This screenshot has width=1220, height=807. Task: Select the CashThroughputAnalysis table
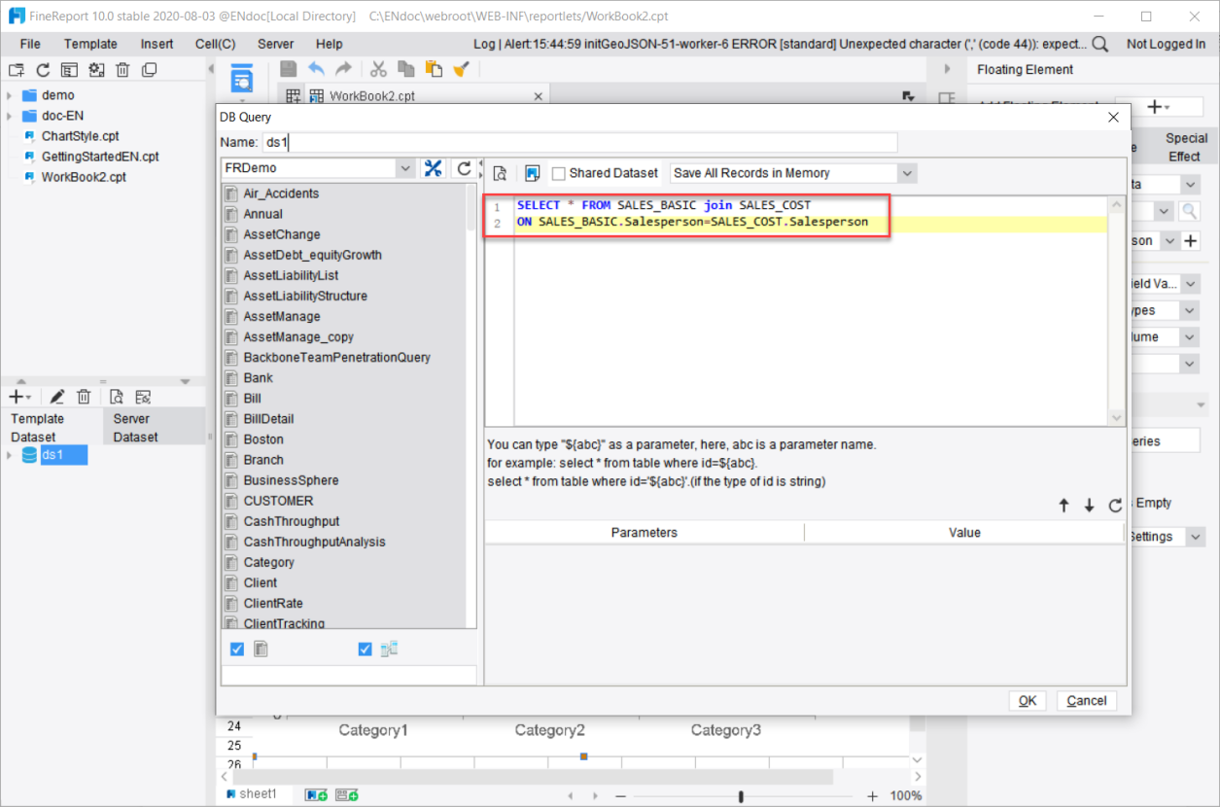point(314,542)
